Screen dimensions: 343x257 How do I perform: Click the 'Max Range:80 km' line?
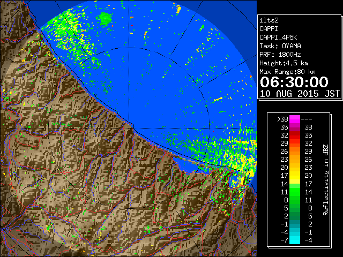(287, 72)
